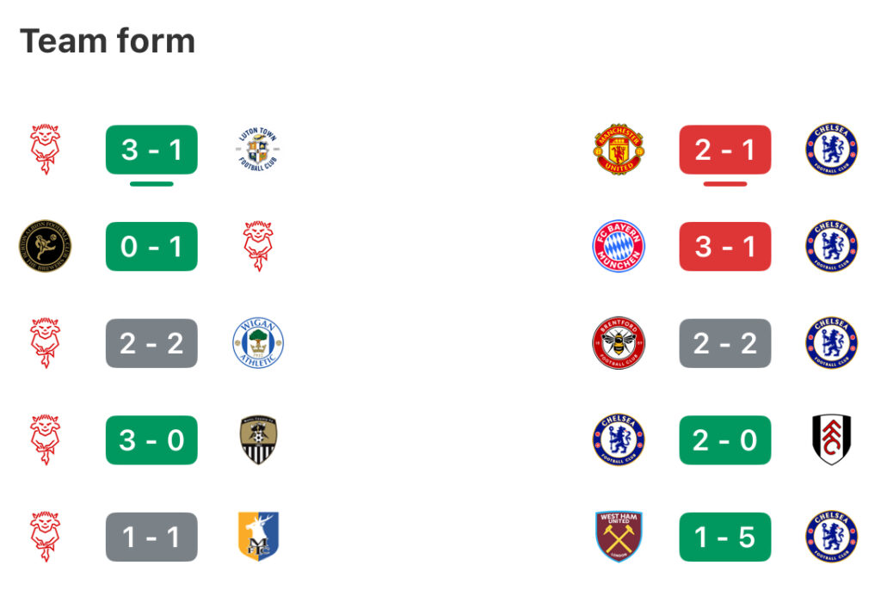
Task: Click the grey 1 - 1 draw score
Action: point(151,537)
